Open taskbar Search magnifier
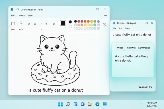The width and height of the screenshot is (164, 109). (68, 104)
